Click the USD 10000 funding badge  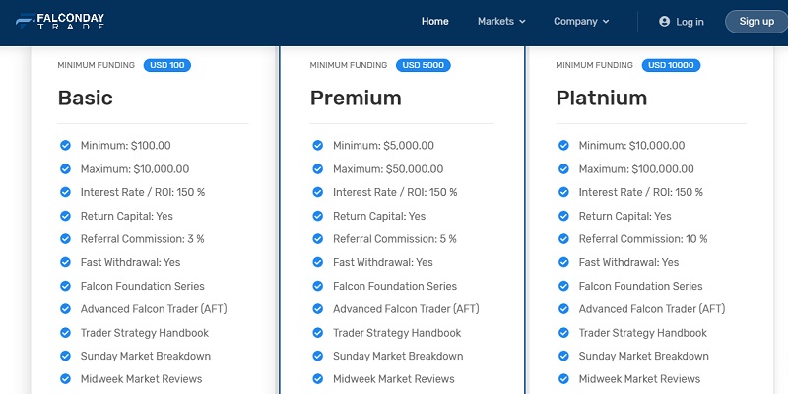[x=671, y=65]
